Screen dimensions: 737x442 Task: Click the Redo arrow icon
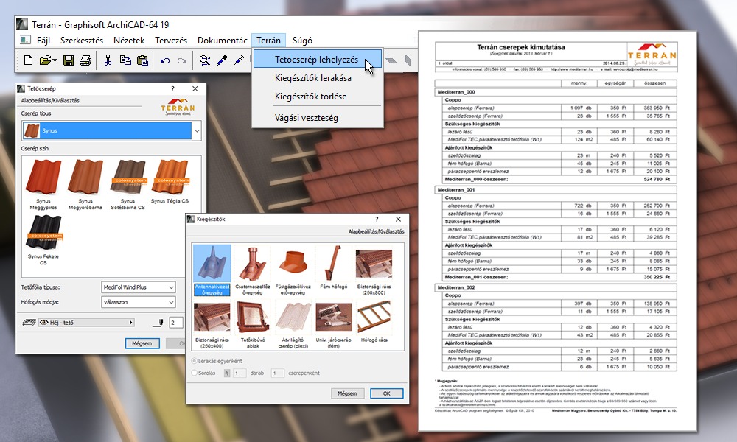(182, 60)
